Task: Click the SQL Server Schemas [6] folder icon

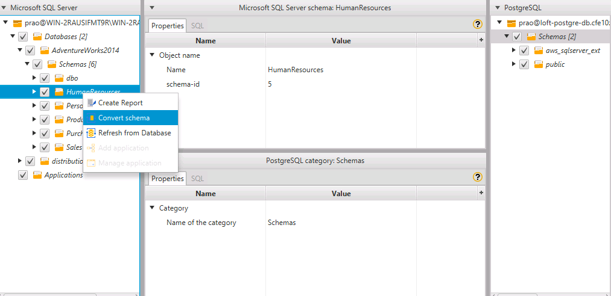Action: [x=52, y=64]
